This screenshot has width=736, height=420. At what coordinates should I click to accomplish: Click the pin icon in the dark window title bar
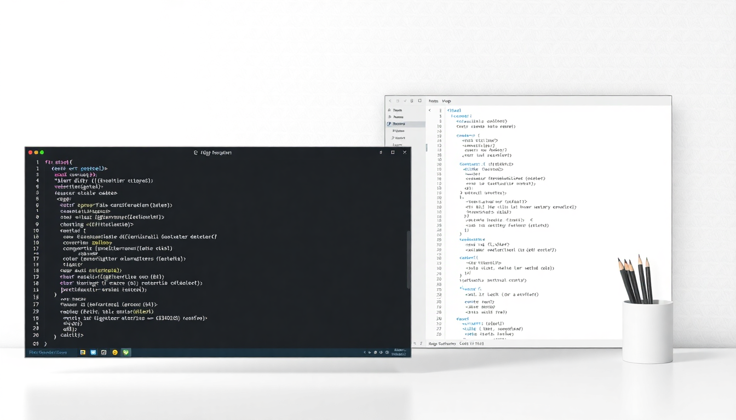[381, 153]
